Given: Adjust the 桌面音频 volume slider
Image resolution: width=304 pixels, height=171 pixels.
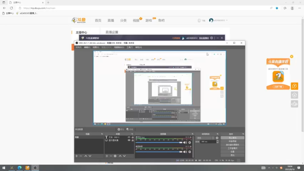Looking at the screenshot, I should tap(159, 152).
